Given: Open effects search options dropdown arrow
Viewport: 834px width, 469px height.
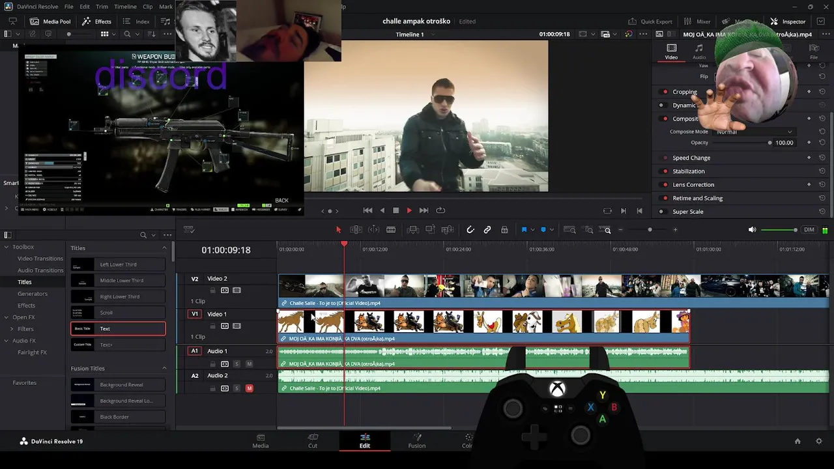Looking at the screenshot, I should click(153, 235).
